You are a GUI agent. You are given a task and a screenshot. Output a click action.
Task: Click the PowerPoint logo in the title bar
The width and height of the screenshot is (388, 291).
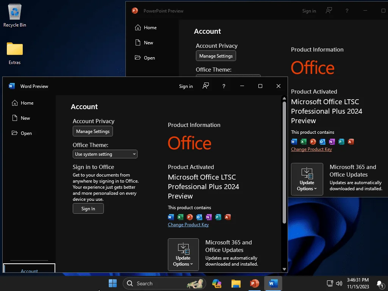135,11
